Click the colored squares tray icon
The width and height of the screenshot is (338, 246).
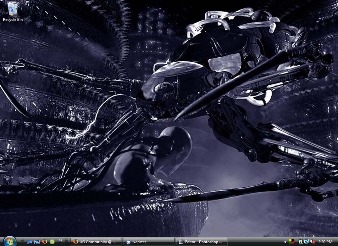[291, 241]
